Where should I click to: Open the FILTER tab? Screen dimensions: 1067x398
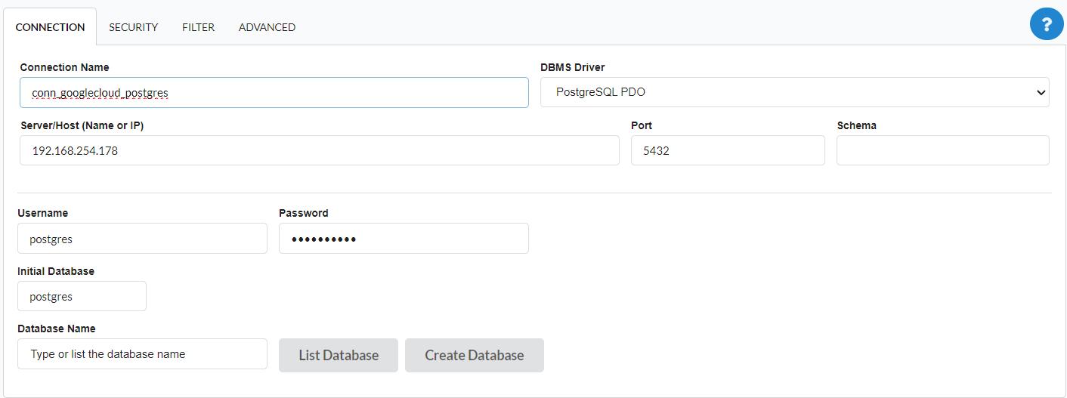[198, 27]
